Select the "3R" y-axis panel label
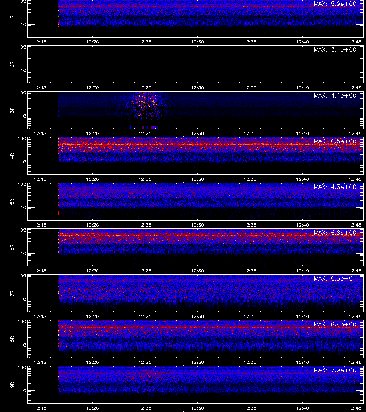 click(12, 110)
